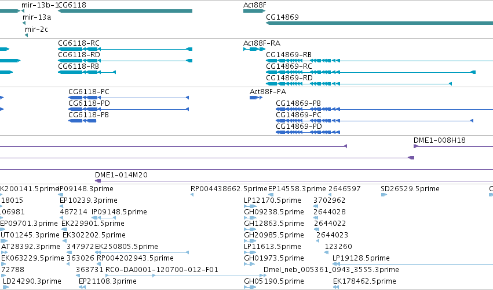Select the CG14869-RD transcript label

(x=289, y=78)
